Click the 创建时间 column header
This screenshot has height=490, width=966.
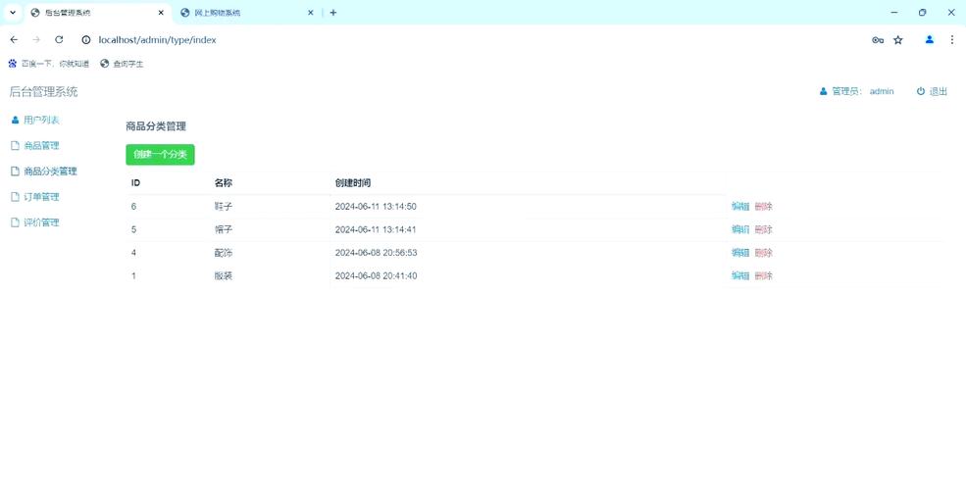(x=353, y=183)
